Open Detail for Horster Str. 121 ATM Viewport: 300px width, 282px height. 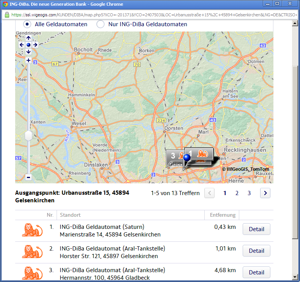pyautogui.click(x=256, y=250)
